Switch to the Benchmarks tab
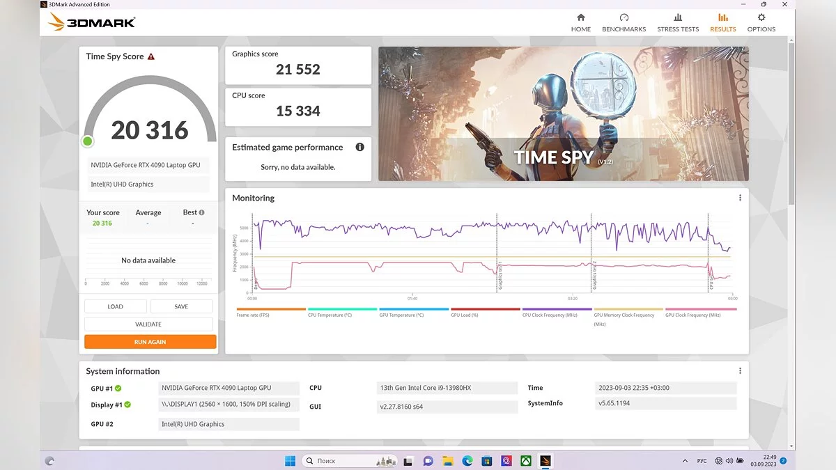 (x=624, y=22)
